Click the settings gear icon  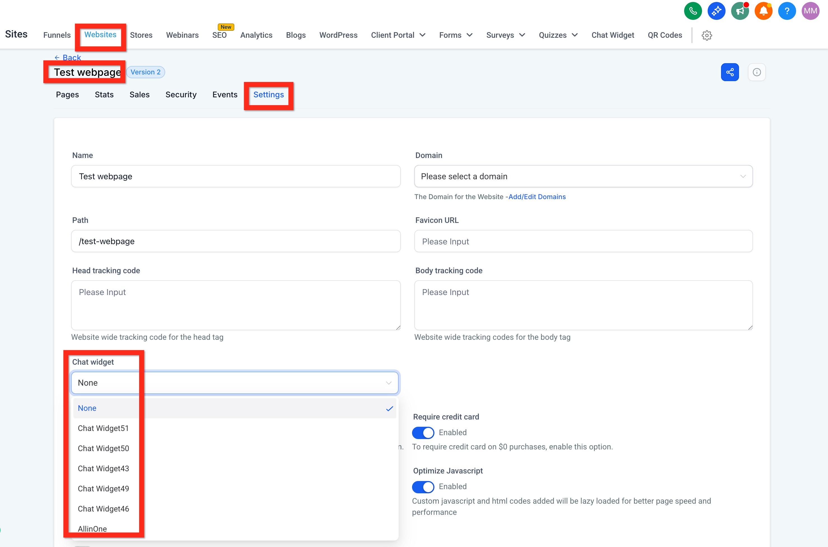[x=707, y=35]
